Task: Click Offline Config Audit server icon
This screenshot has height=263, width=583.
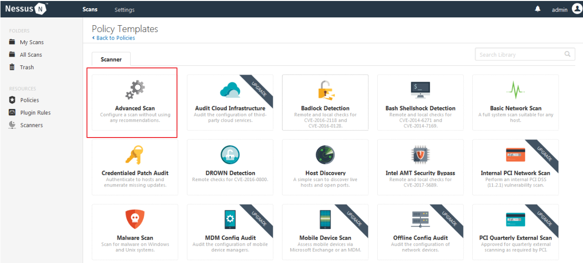Action: (420, 219)
